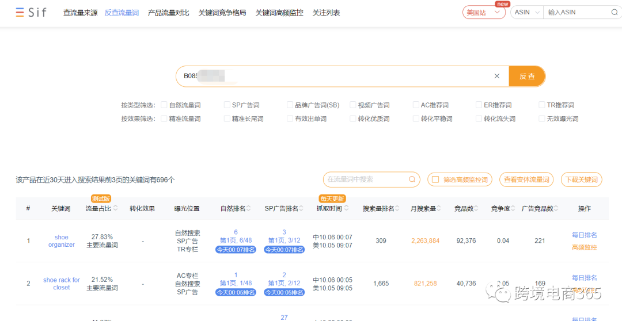622x321 pixels.
Task: Open 查流量来源 menu item
Action: coord(80,13)
